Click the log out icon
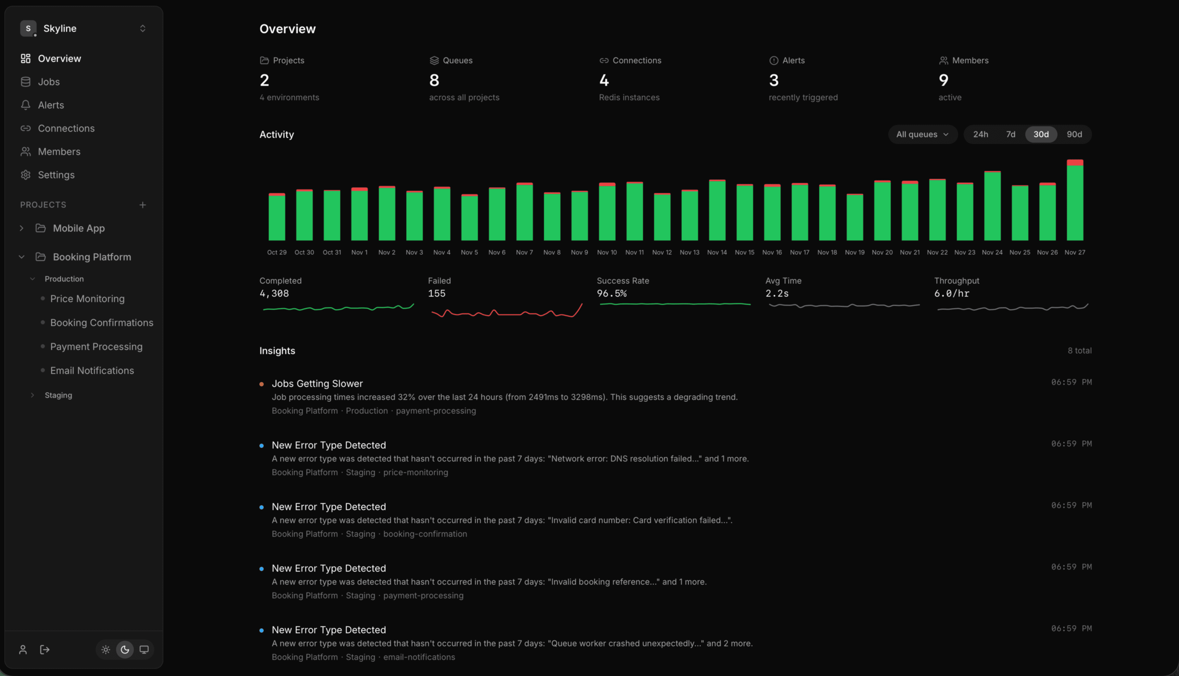The height and width of the screenshot is (676, 1179). (x=44, y=650)
